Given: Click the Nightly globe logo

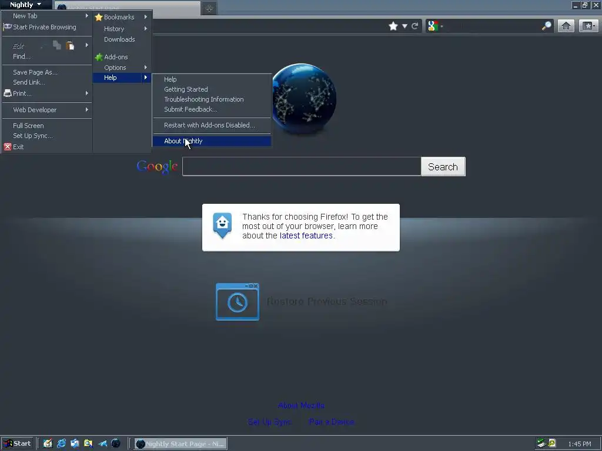Looking at the screenshot, I should pos(304,99).
